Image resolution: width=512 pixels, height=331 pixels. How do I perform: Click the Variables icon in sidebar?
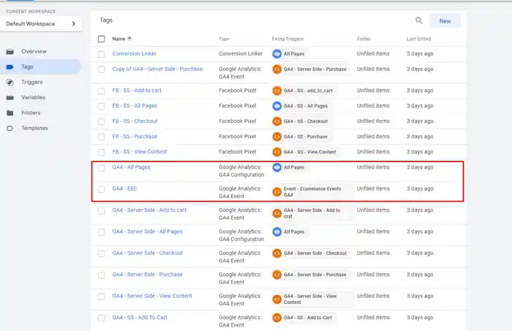[10, 97]
